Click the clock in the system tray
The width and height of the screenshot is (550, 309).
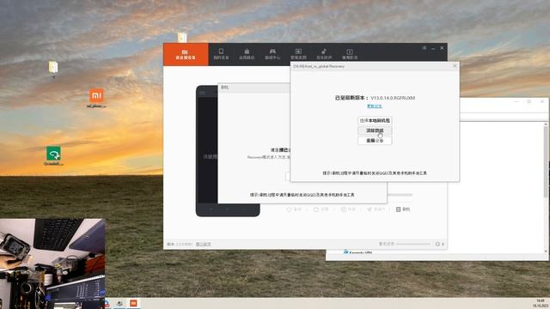point(541,303)
